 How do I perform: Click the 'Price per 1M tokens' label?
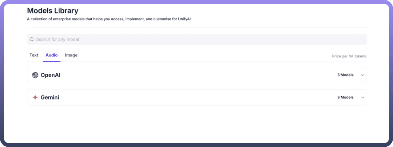(x=349, y=56)
